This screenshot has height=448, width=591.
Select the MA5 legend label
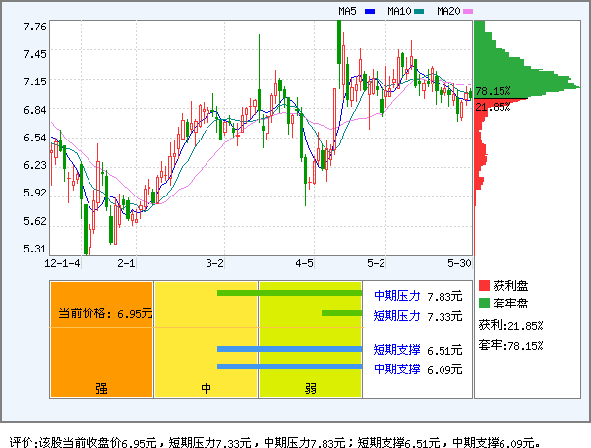click(347, 11)
